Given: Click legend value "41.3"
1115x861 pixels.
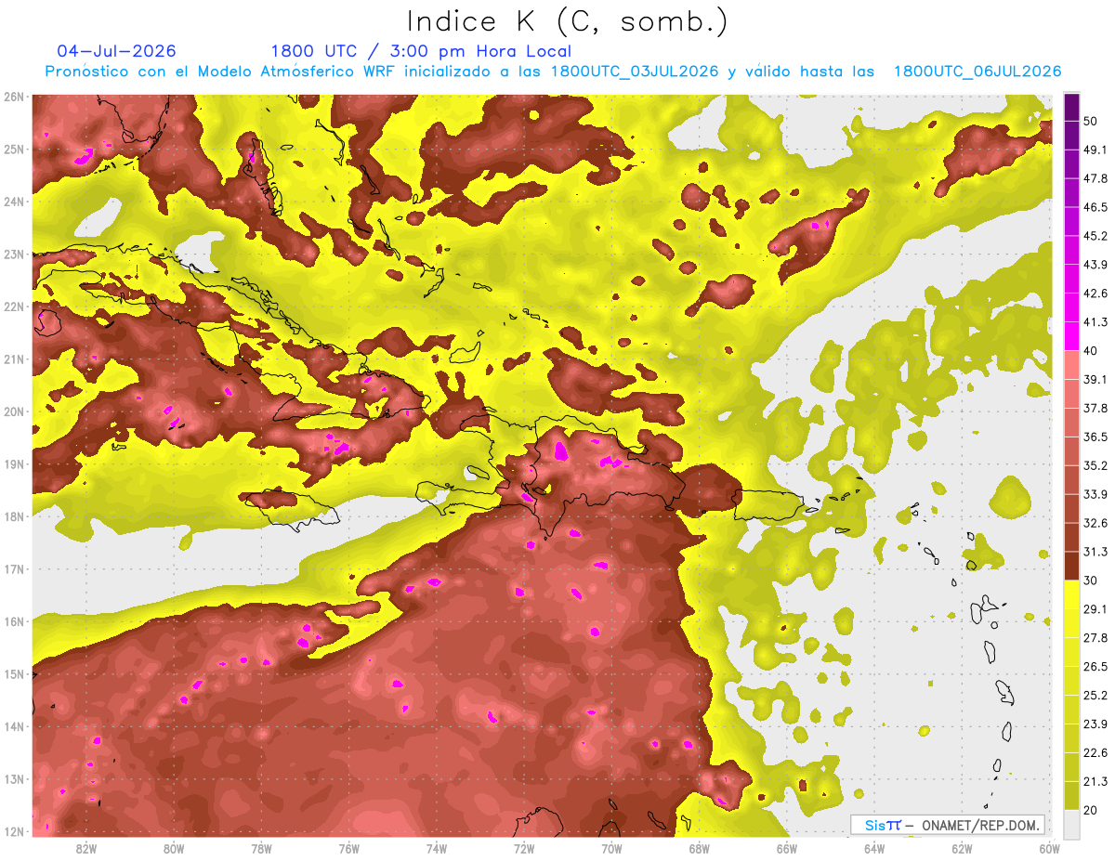Looking at the screenshot, I should click(x=1095, y=322).
